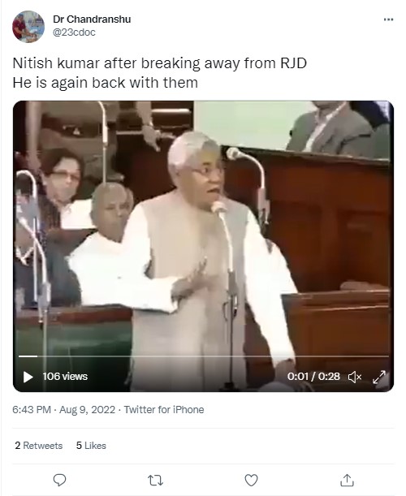Click the reply speech bubble icon

(59, 481)
